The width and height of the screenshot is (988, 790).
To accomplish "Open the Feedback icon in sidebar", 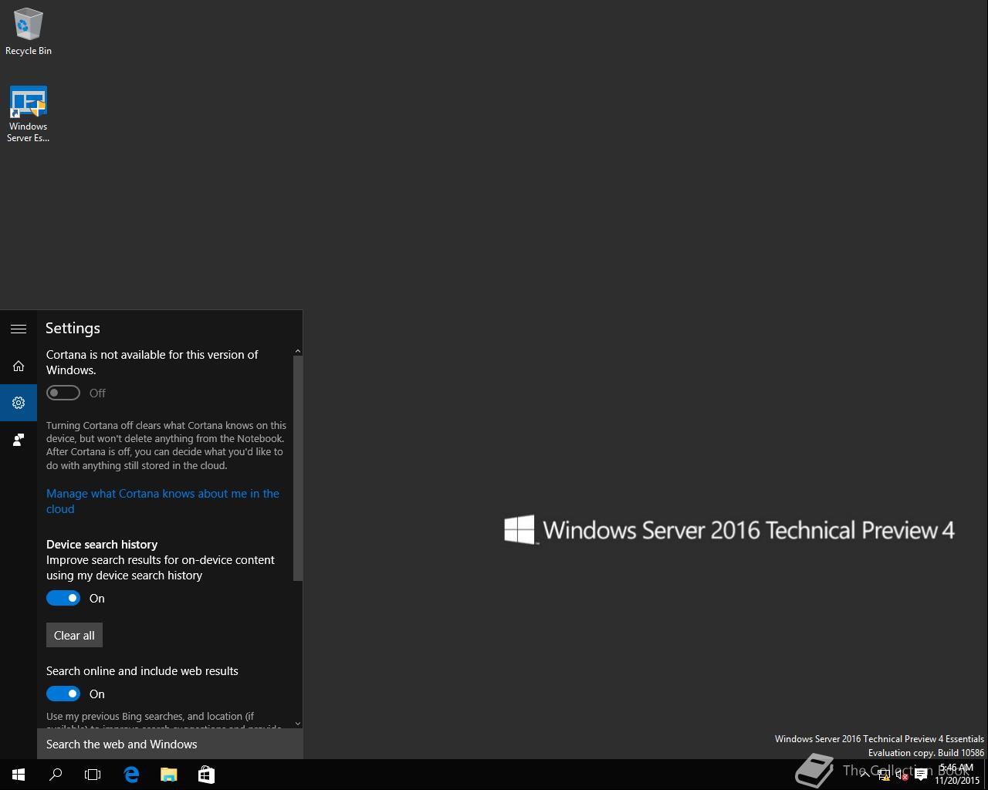I will click(19, 440).
